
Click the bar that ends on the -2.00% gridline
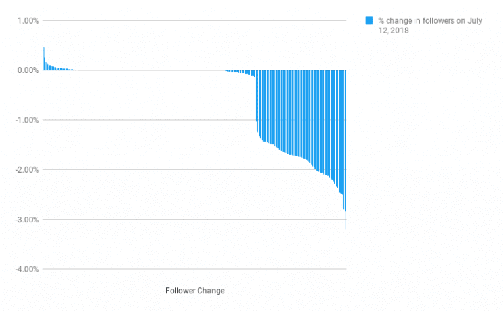(315, 119)
